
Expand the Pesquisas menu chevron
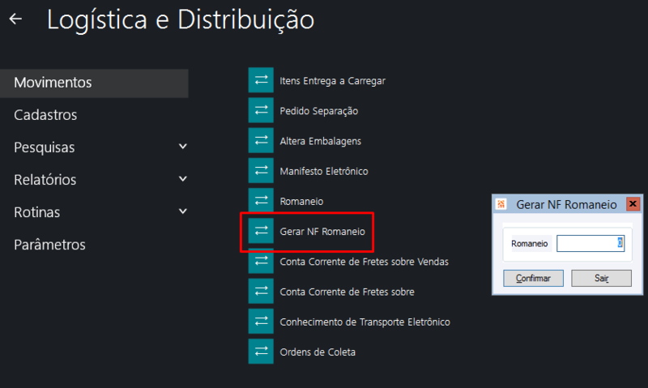click(x=183, y=147)
